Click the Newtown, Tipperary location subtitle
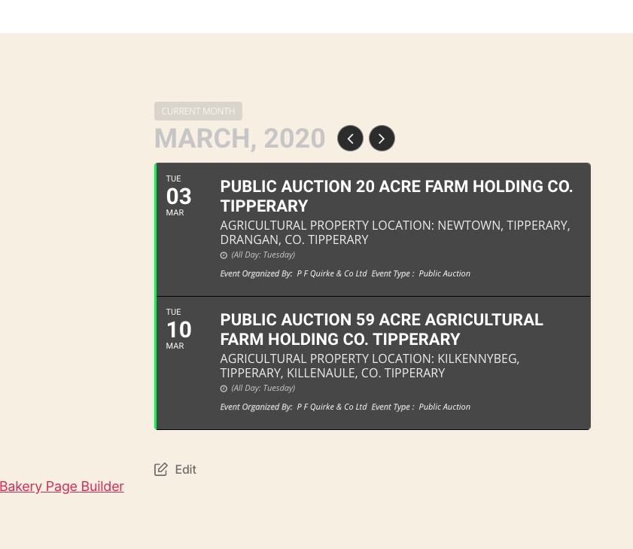The height and width of the screenshot is (549, 633). (x=394, y=233)
